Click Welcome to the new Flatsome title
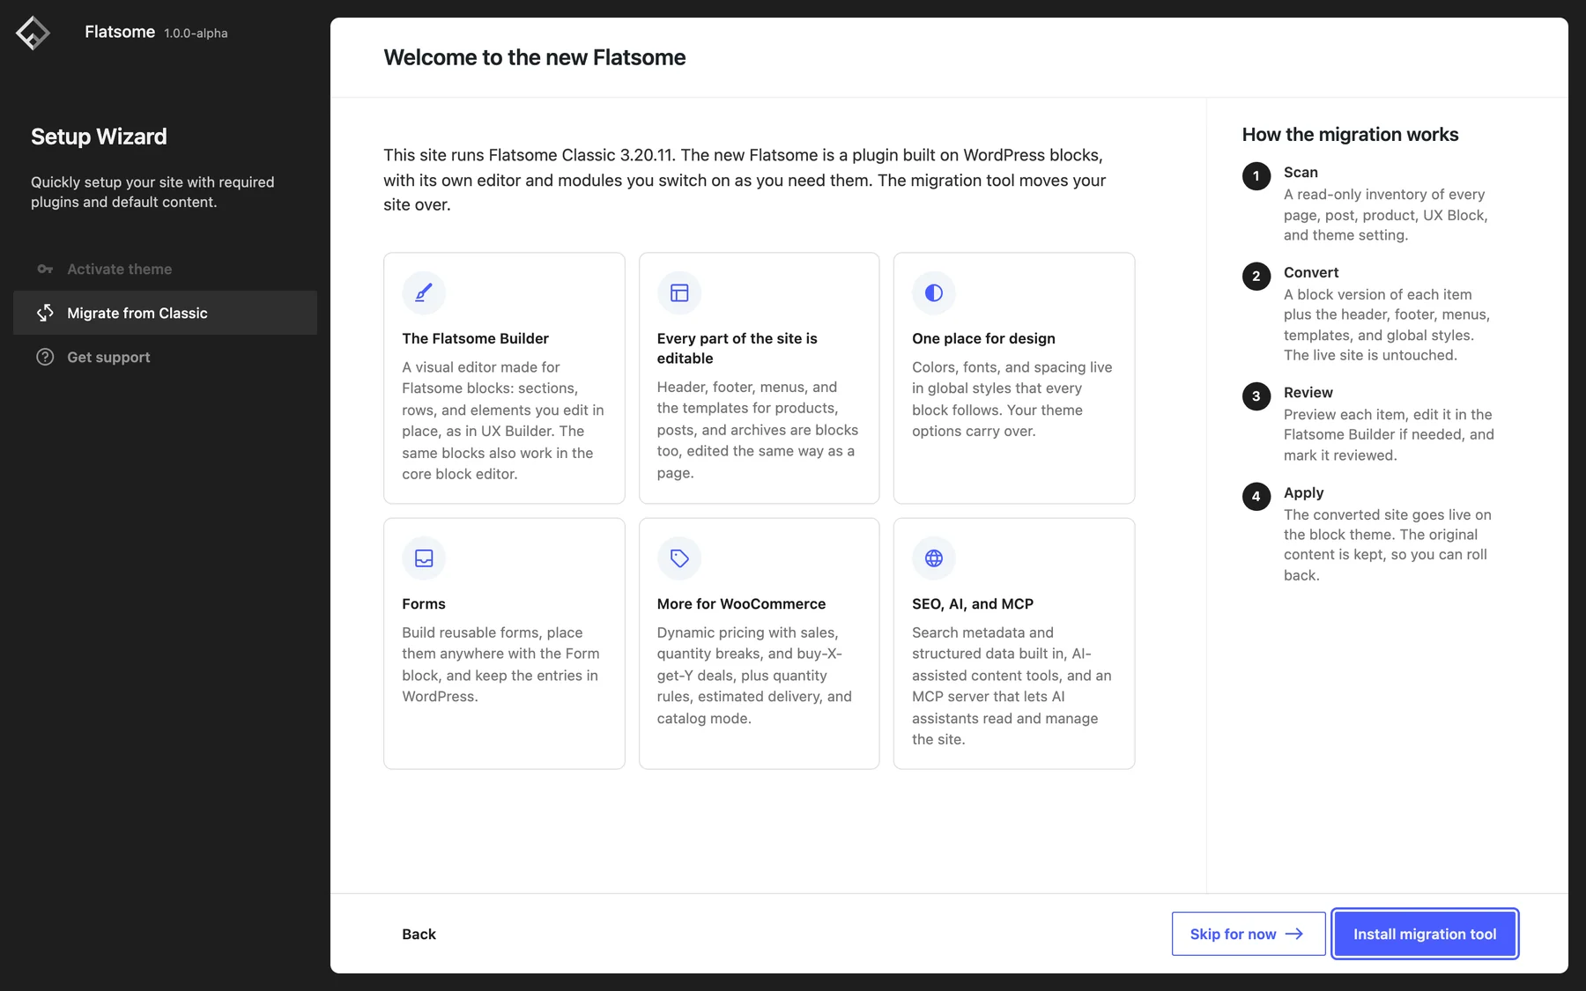The height and width of the screenshot is (991, 1586). pos(535,57)
